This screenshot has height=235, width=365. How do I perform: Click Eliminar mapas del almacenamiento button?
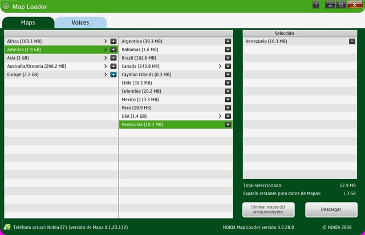tap(269, 209)
